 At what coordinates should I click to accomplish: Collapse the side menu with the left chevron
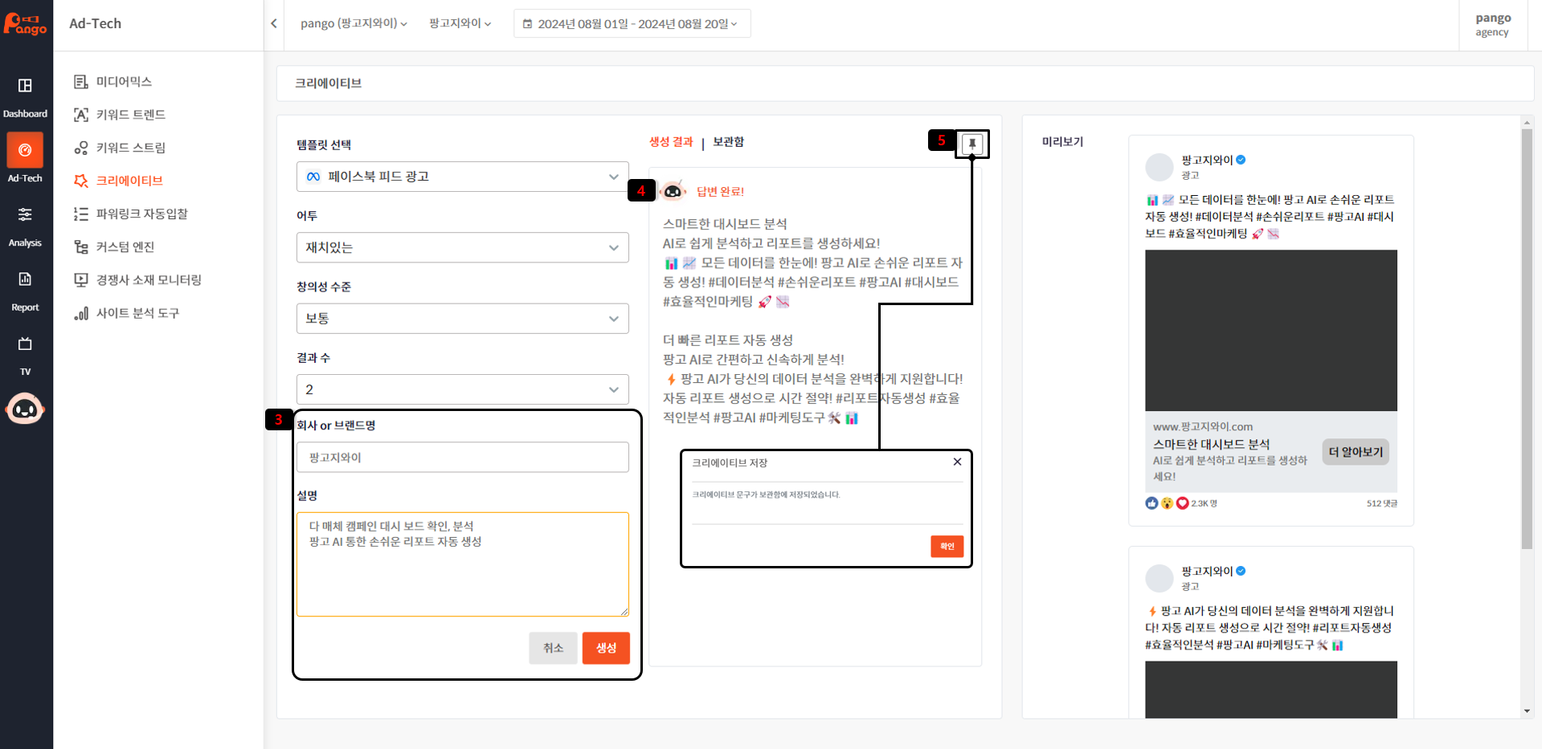point(274,23)
